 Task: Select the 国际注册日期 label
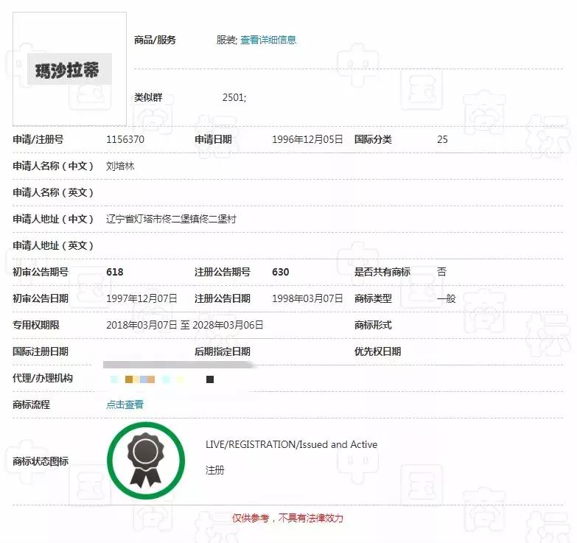(x=41, y=351)
